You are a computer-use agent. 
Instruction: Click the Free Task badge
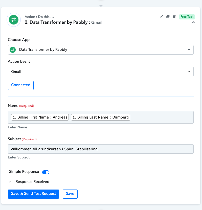point(187,17)
